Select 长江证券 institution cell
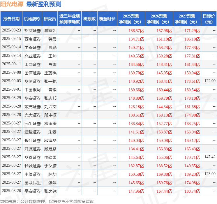The image size is (217, 204). click(x=33, y=140)
